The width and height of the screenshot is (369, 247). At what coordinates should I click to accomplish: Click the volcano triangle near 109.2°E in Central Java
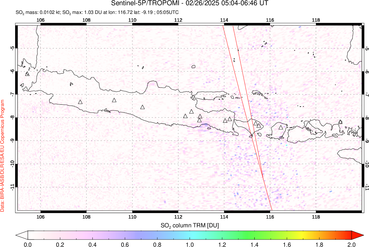point(114,100)
